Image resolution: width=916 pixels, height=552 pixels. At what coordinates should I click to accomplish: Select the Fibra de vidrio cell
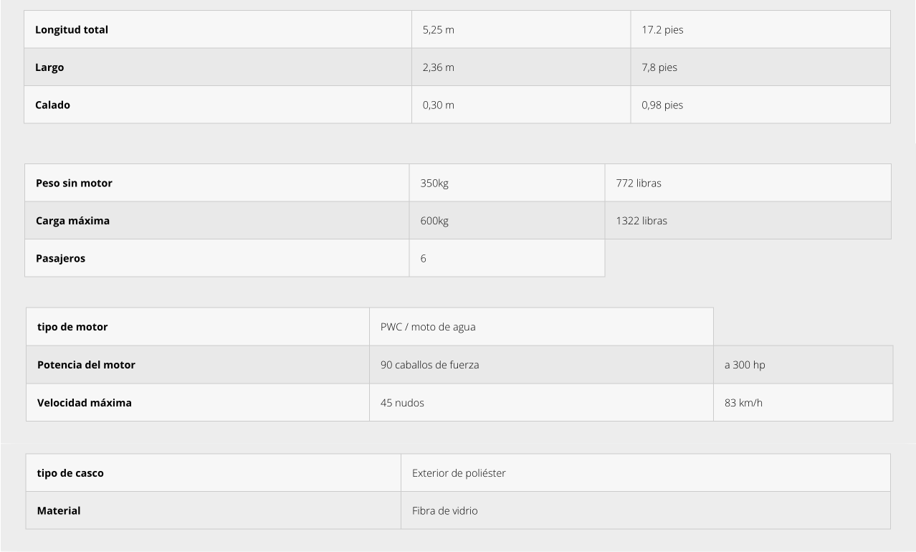646,510
